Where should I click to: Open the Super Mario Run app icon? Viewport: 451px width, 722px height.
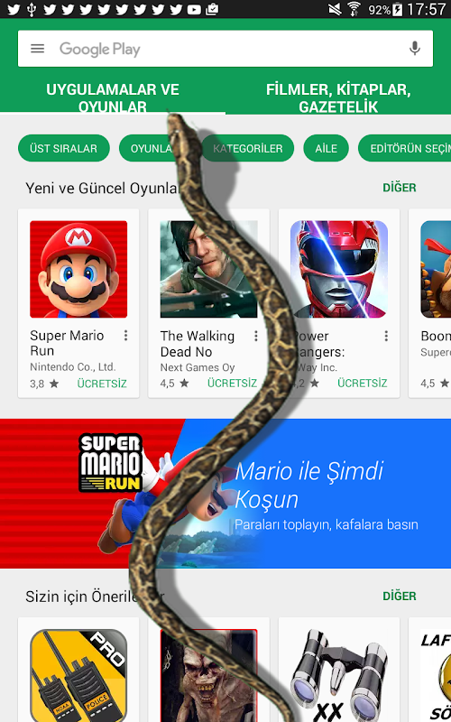coord(78,269)
